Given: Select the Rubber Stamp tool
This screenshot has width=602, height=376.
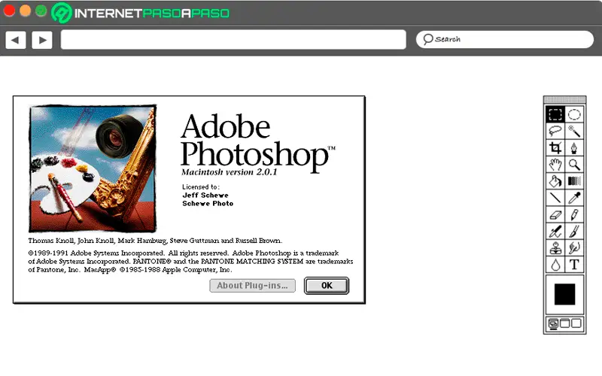Looking at the screenshot, I should point(555,248).
